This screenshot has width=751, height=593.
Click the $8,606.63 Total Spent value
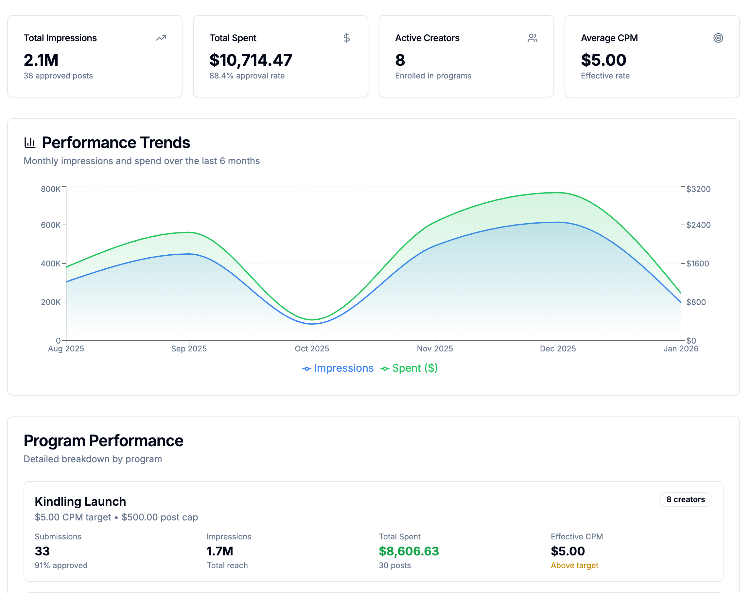click(x=409, y=551)
